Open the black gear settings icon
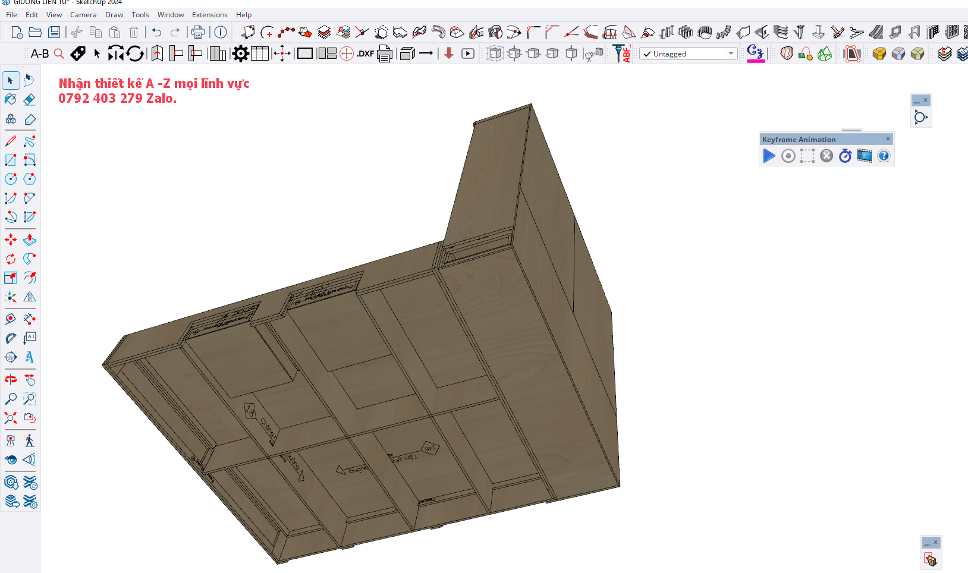This screenshot has width=968, height=573. tap(240, 54)
